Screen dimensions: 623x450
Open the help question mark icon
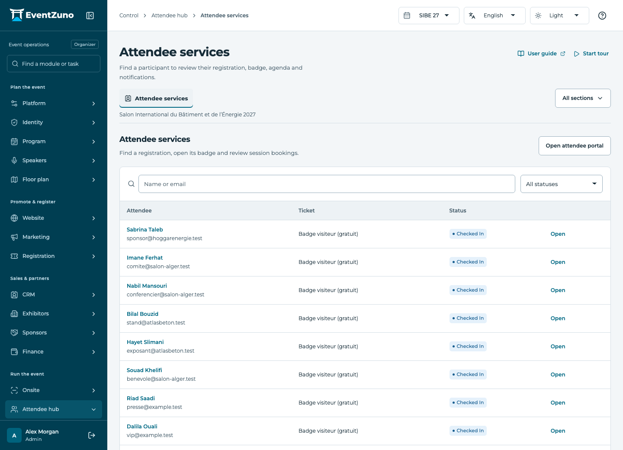[x=602, y=16]
